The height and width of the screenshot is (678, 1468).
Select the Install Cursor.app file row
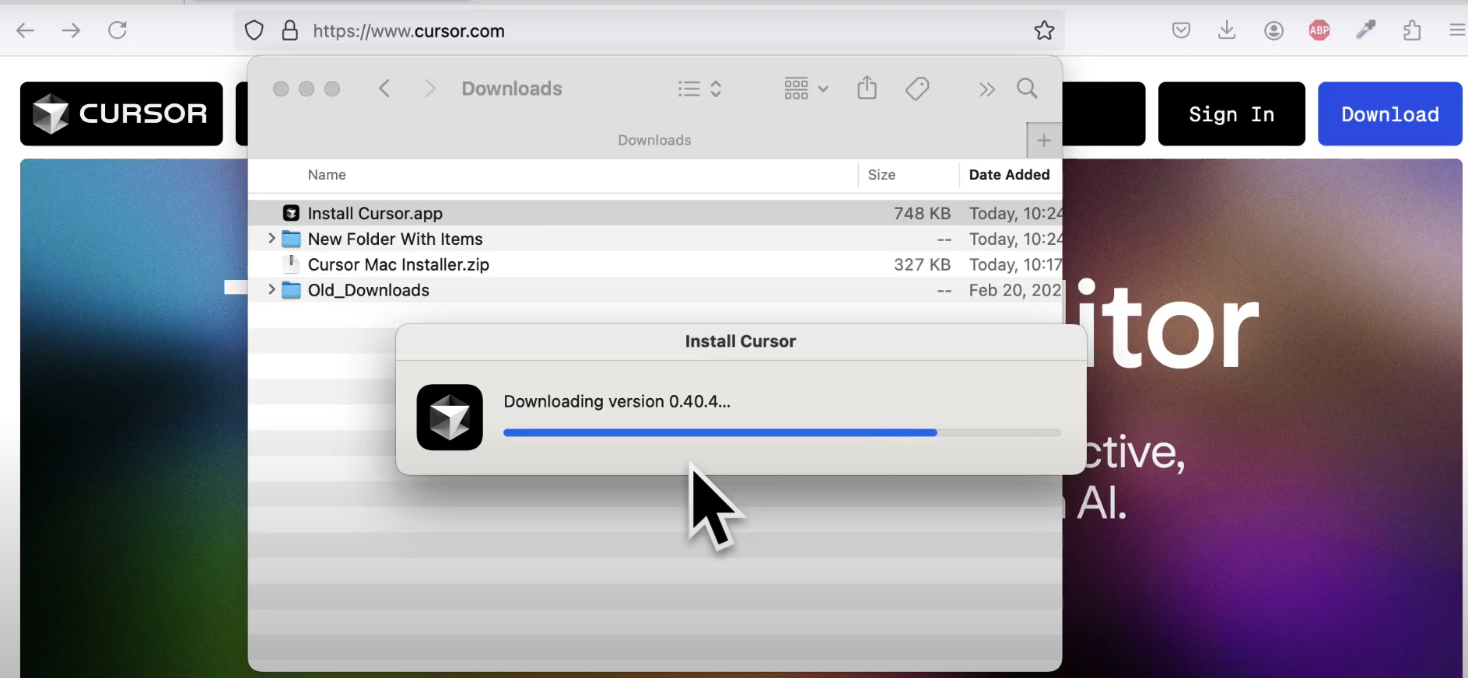point(655,213)
